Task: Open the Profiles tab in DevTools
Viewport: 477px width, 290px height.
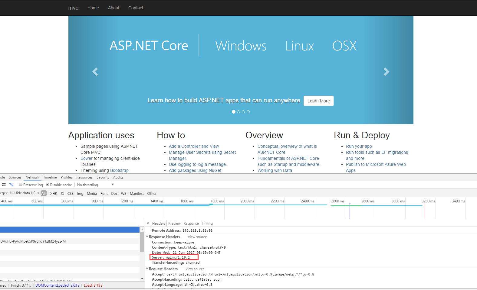Action: pyautogui.click(x=67, y=177)
